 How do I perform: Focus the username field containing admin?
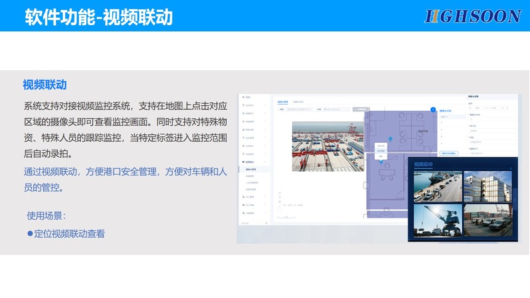(x=492, y=131)
